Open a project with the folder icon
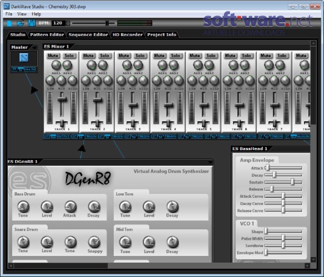The image size is (324, 277). coord(20,23)
